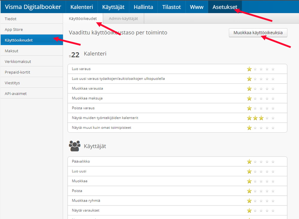Click fifth star in Luo varaus row
The image size is (299, 219).
point(273,69)
